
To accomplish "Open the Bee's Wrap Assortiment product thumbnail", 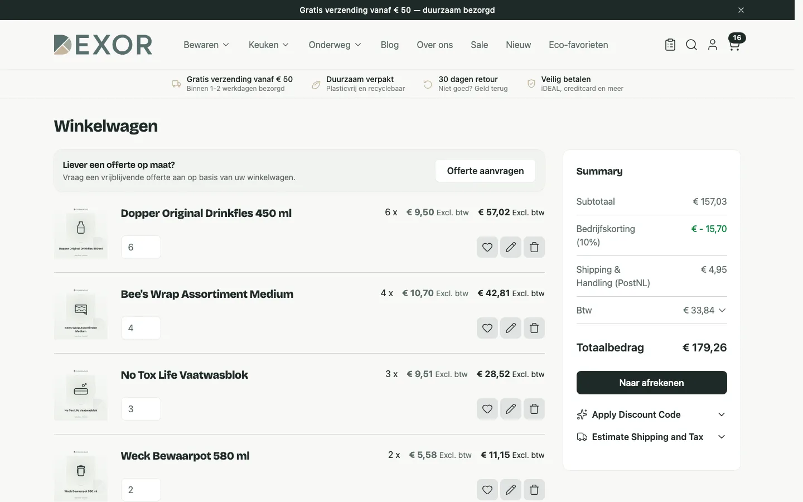I will (x=81, y=313).
